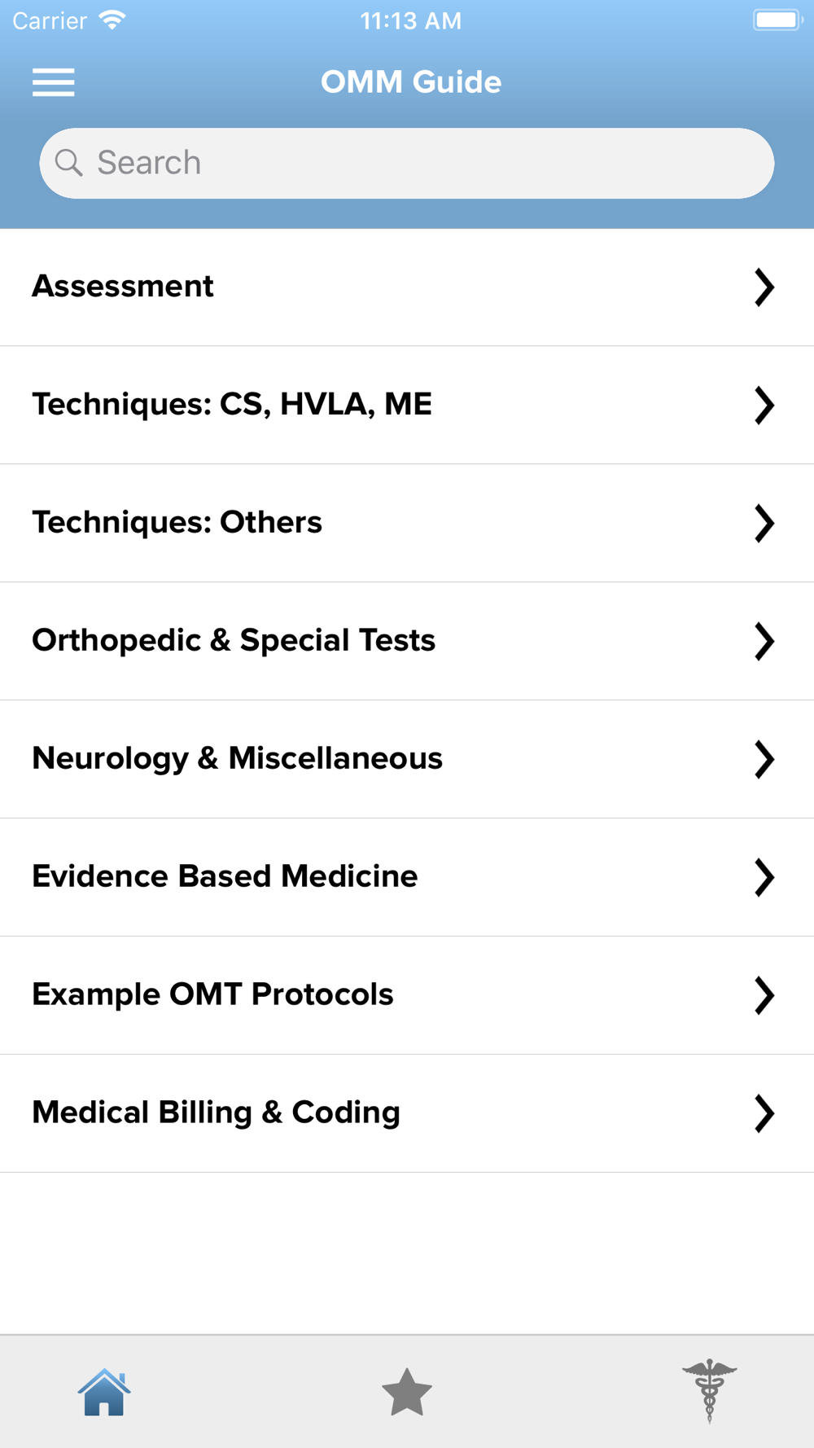Expand the Assessment chevron
The image size is (814, 1448).
[764, 287]
